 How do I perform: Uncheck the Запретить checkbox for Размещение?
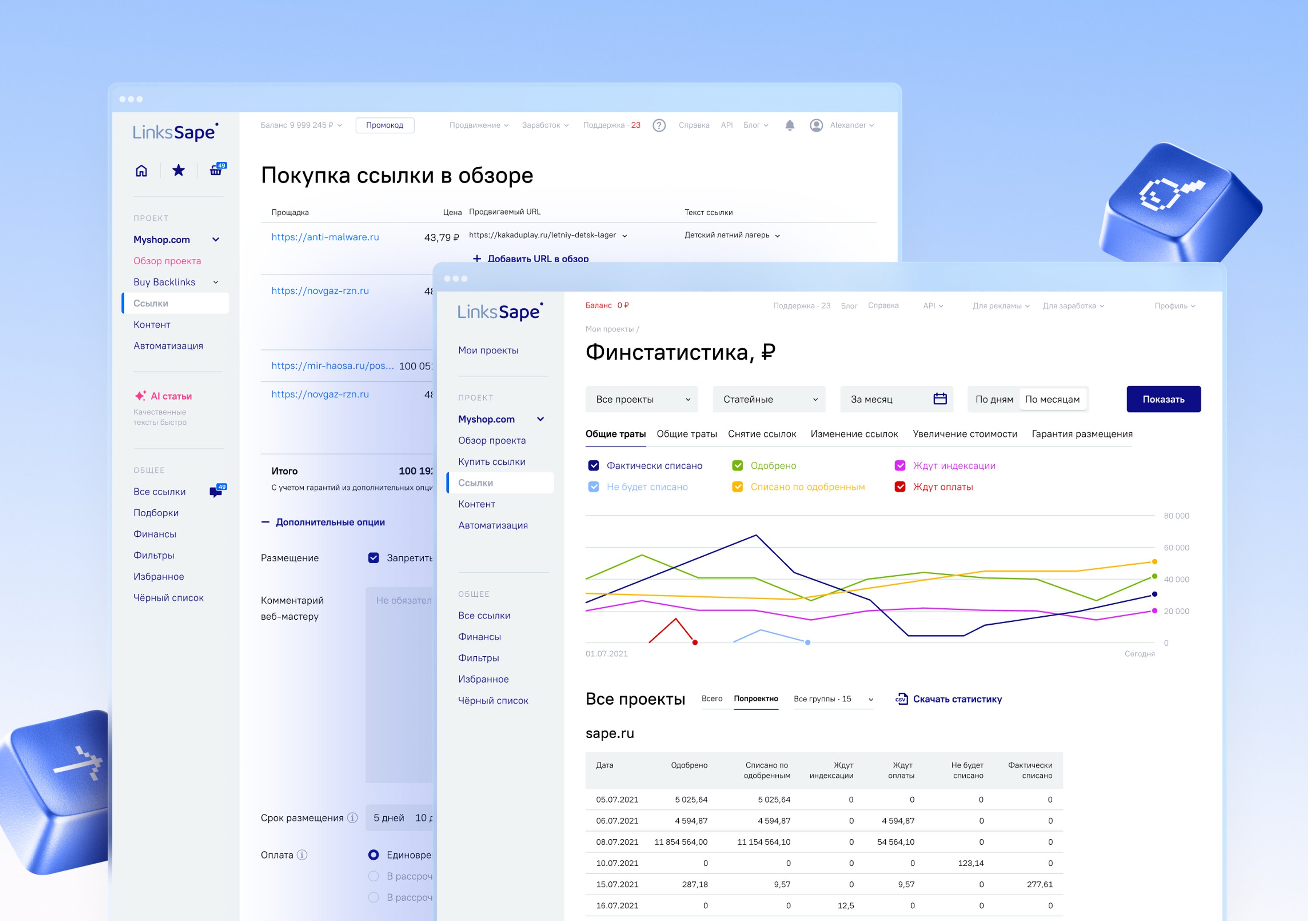click(374, 558)
